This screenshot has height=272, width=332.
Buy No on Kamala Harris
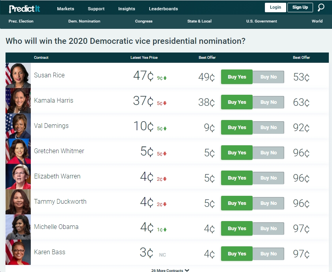click(268, 102)
